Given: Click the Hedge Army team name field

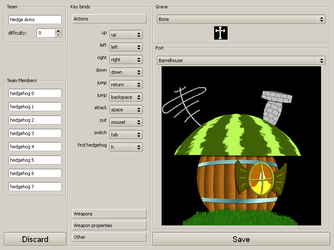Looking at the screenshot, I should [x=35, y=20].
